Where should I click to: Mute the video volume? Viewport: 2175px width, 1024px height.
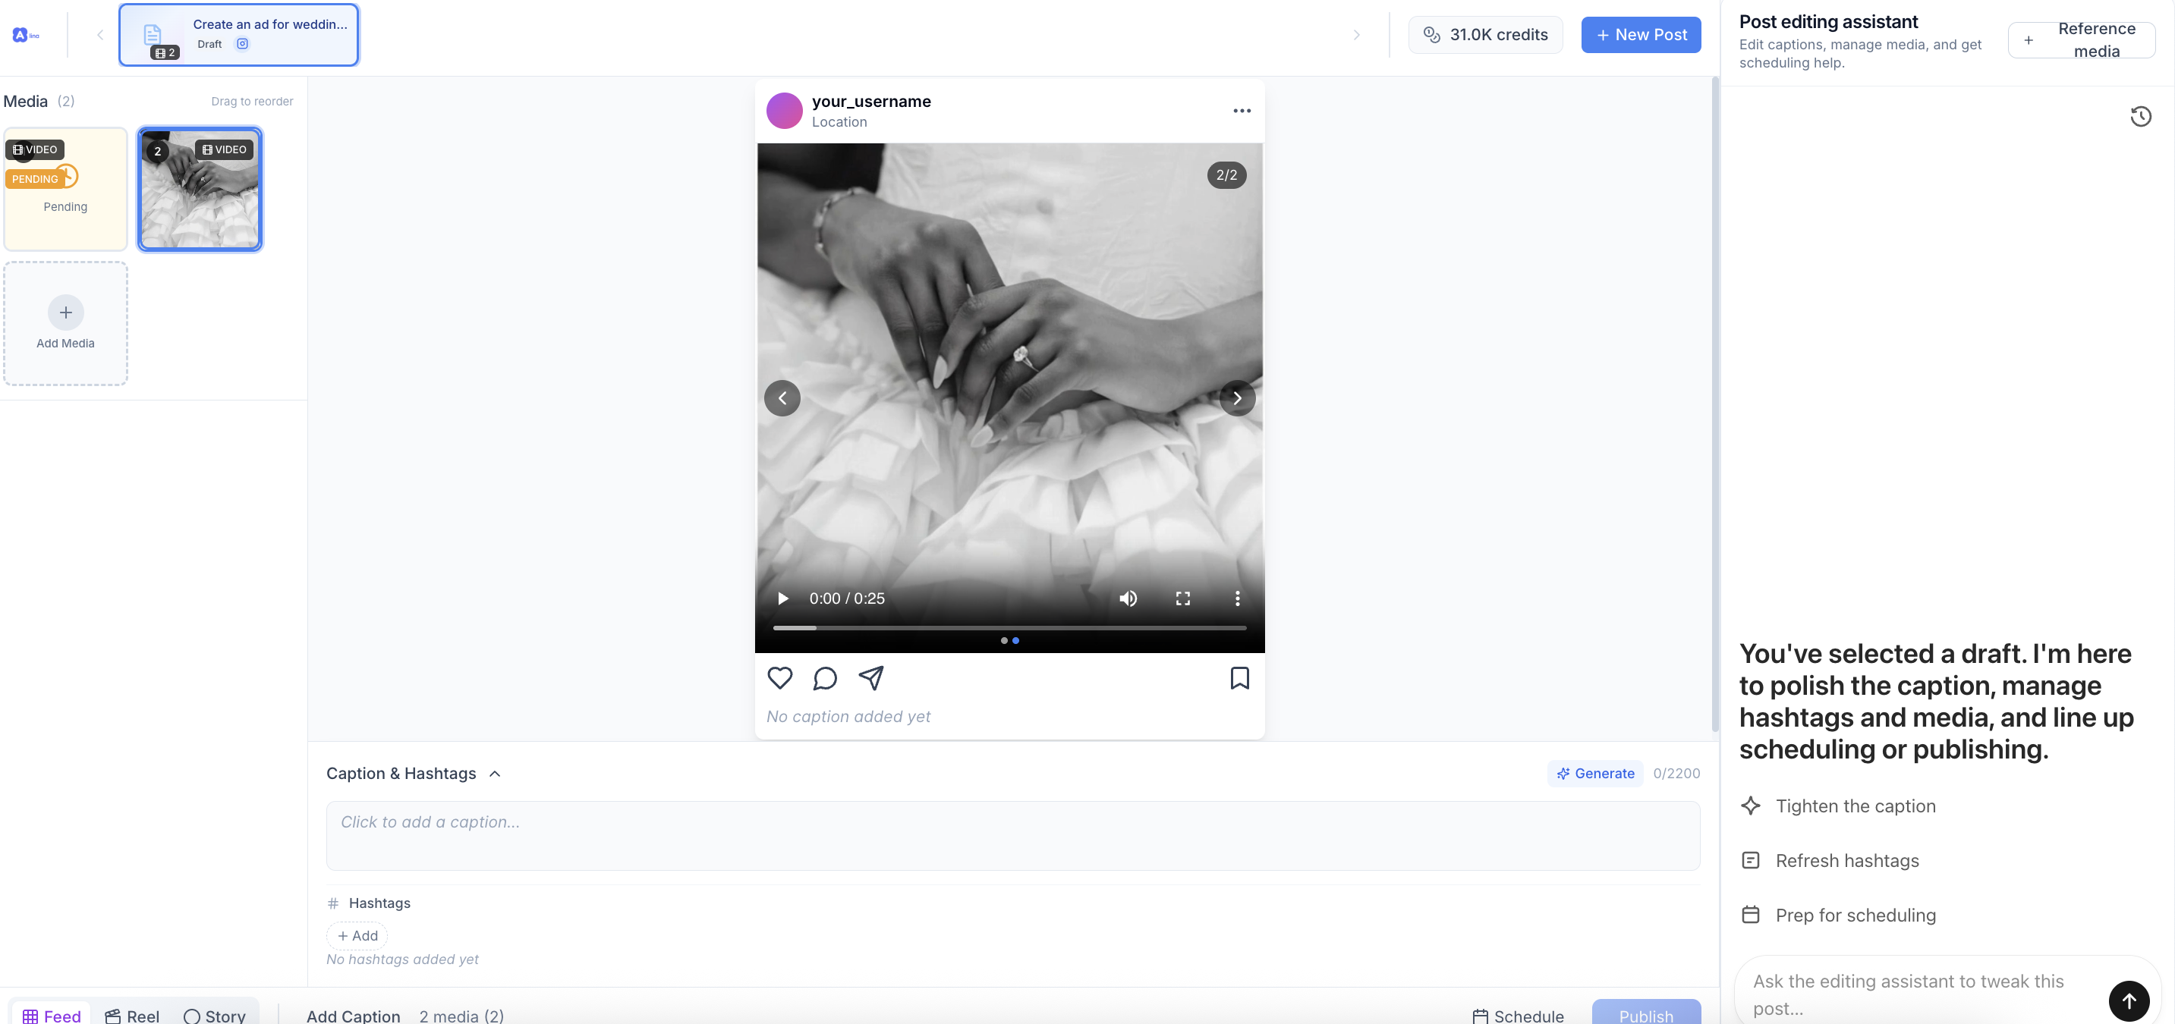pos(1128,598)
